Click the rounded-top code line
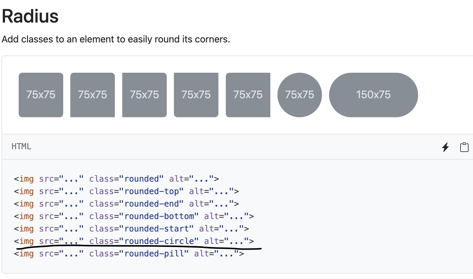The image size is (473, 279). (126, 191)
